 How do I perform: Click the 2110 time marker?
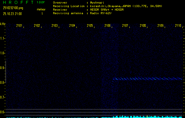coord(178,26)
